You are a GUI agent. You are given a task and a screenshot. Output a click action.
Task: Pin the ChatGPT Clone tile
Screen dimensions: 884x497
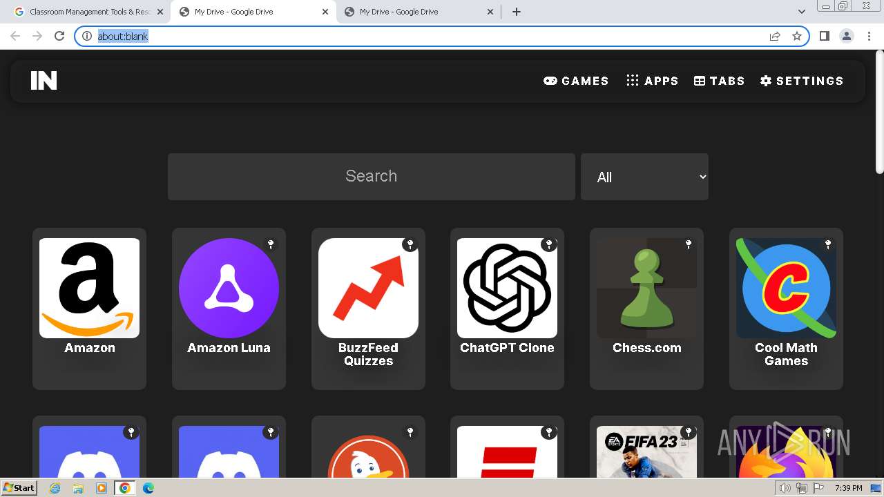(549, 244)
